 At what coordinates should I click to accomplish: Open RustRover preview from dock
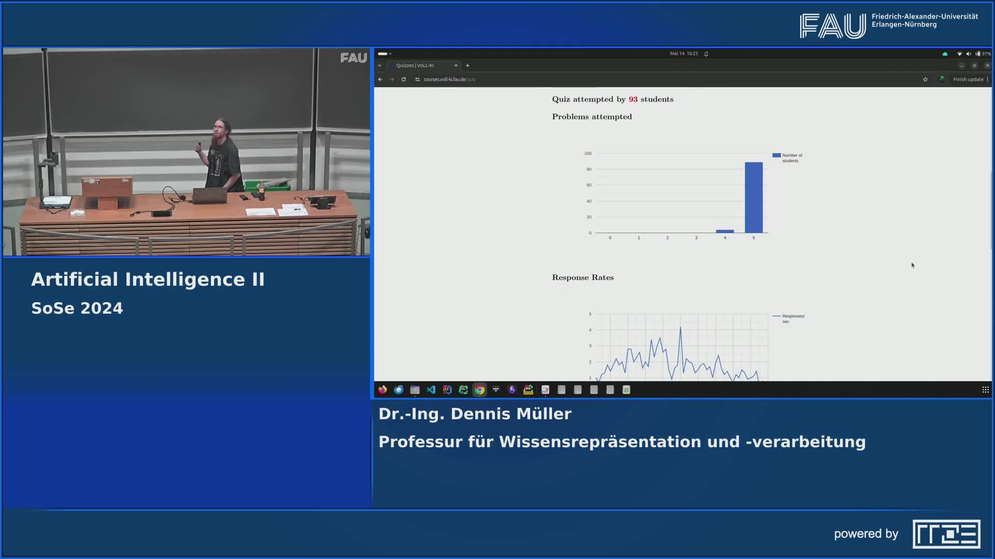528,390
